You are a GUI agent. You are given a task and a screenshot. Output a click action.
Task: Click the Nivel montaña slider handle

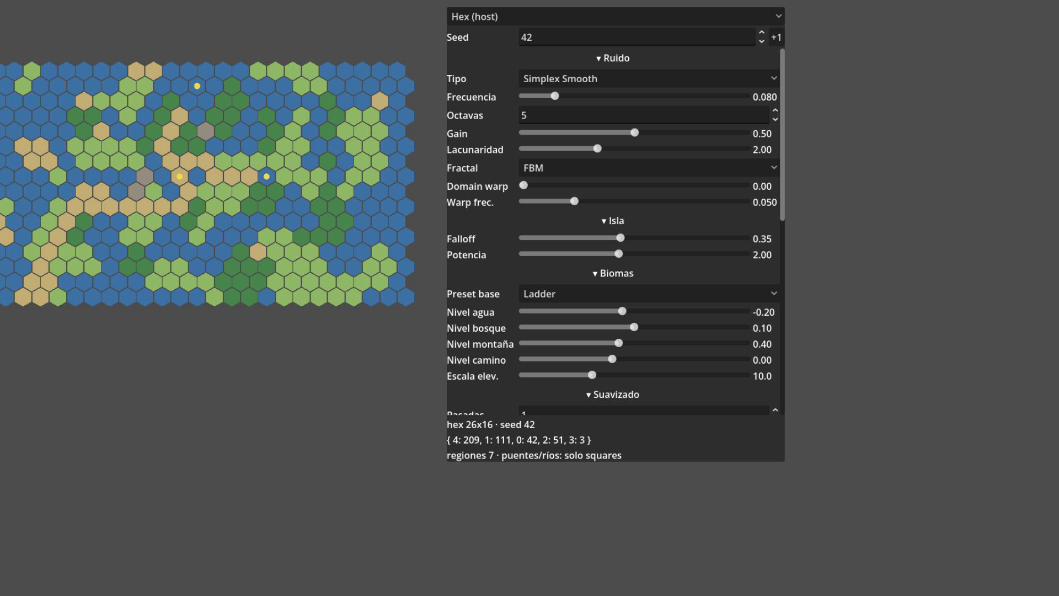click(x=618, y=343)
